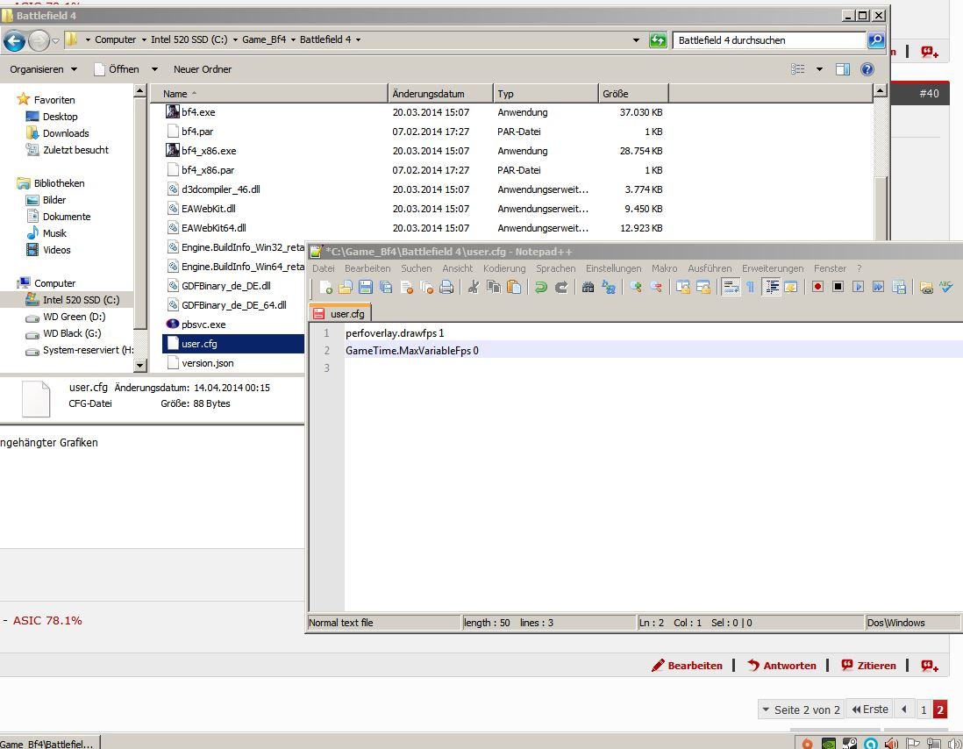Create a new file in Notepad++
Screen dimensions: 963x749
click(x=325, y=287)
